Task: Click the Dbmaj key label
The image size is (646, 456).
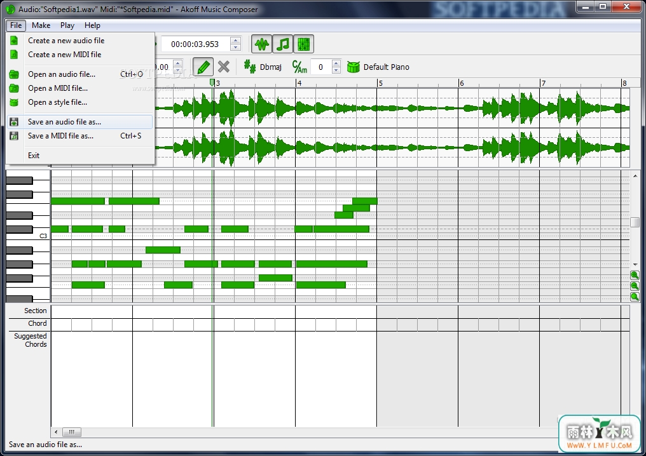Action: click(x=271, y=67)
